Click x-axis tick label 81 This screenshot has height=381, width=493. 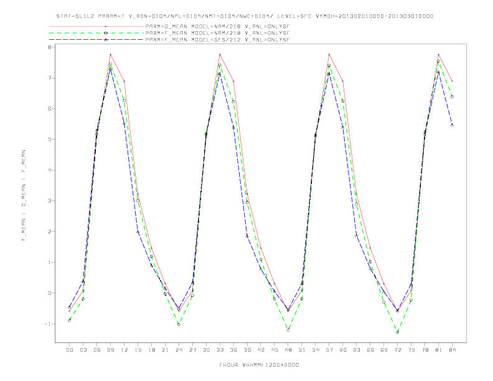point(439,350)
